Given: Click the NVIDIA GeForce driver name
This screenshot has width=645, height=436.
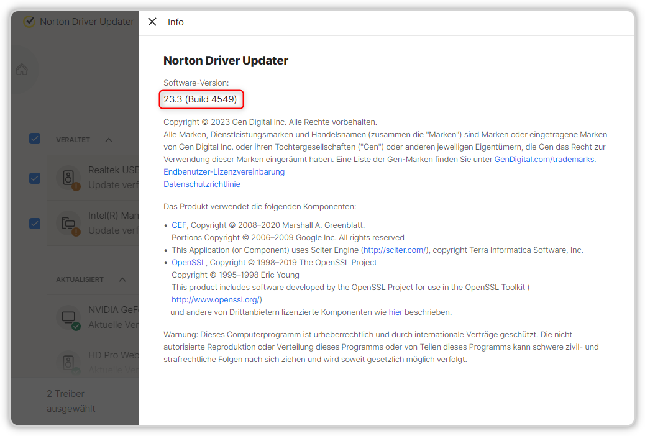Looking at the screenshot, I should 114,310.
